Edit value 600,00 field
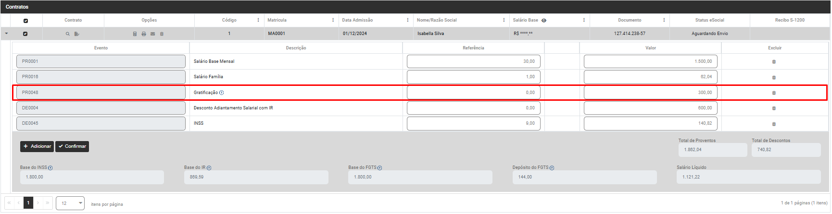The image size is (832, 214). (651, 108)
